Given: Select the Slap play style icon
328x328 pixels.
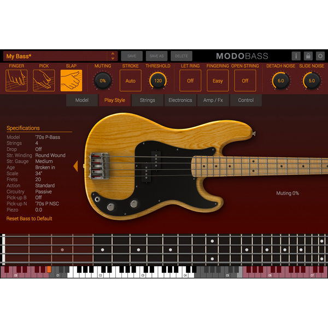Looking at the screenshot, I should pyautogui.click(x=71, y=80).
